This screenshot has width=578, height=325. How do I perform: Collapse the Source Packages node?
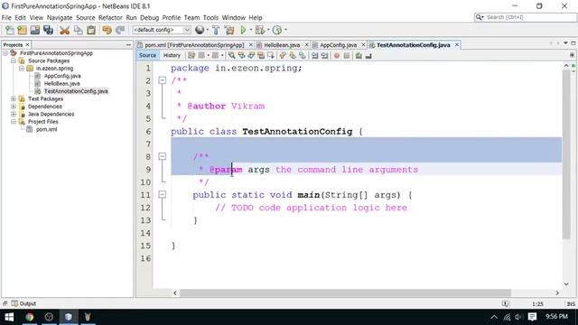click(14, 60)
